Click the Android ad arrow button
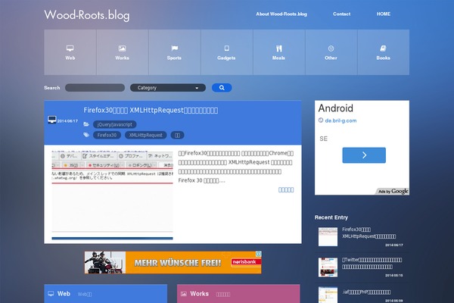Viewport: 454px width, 303px height. (364, 155)
